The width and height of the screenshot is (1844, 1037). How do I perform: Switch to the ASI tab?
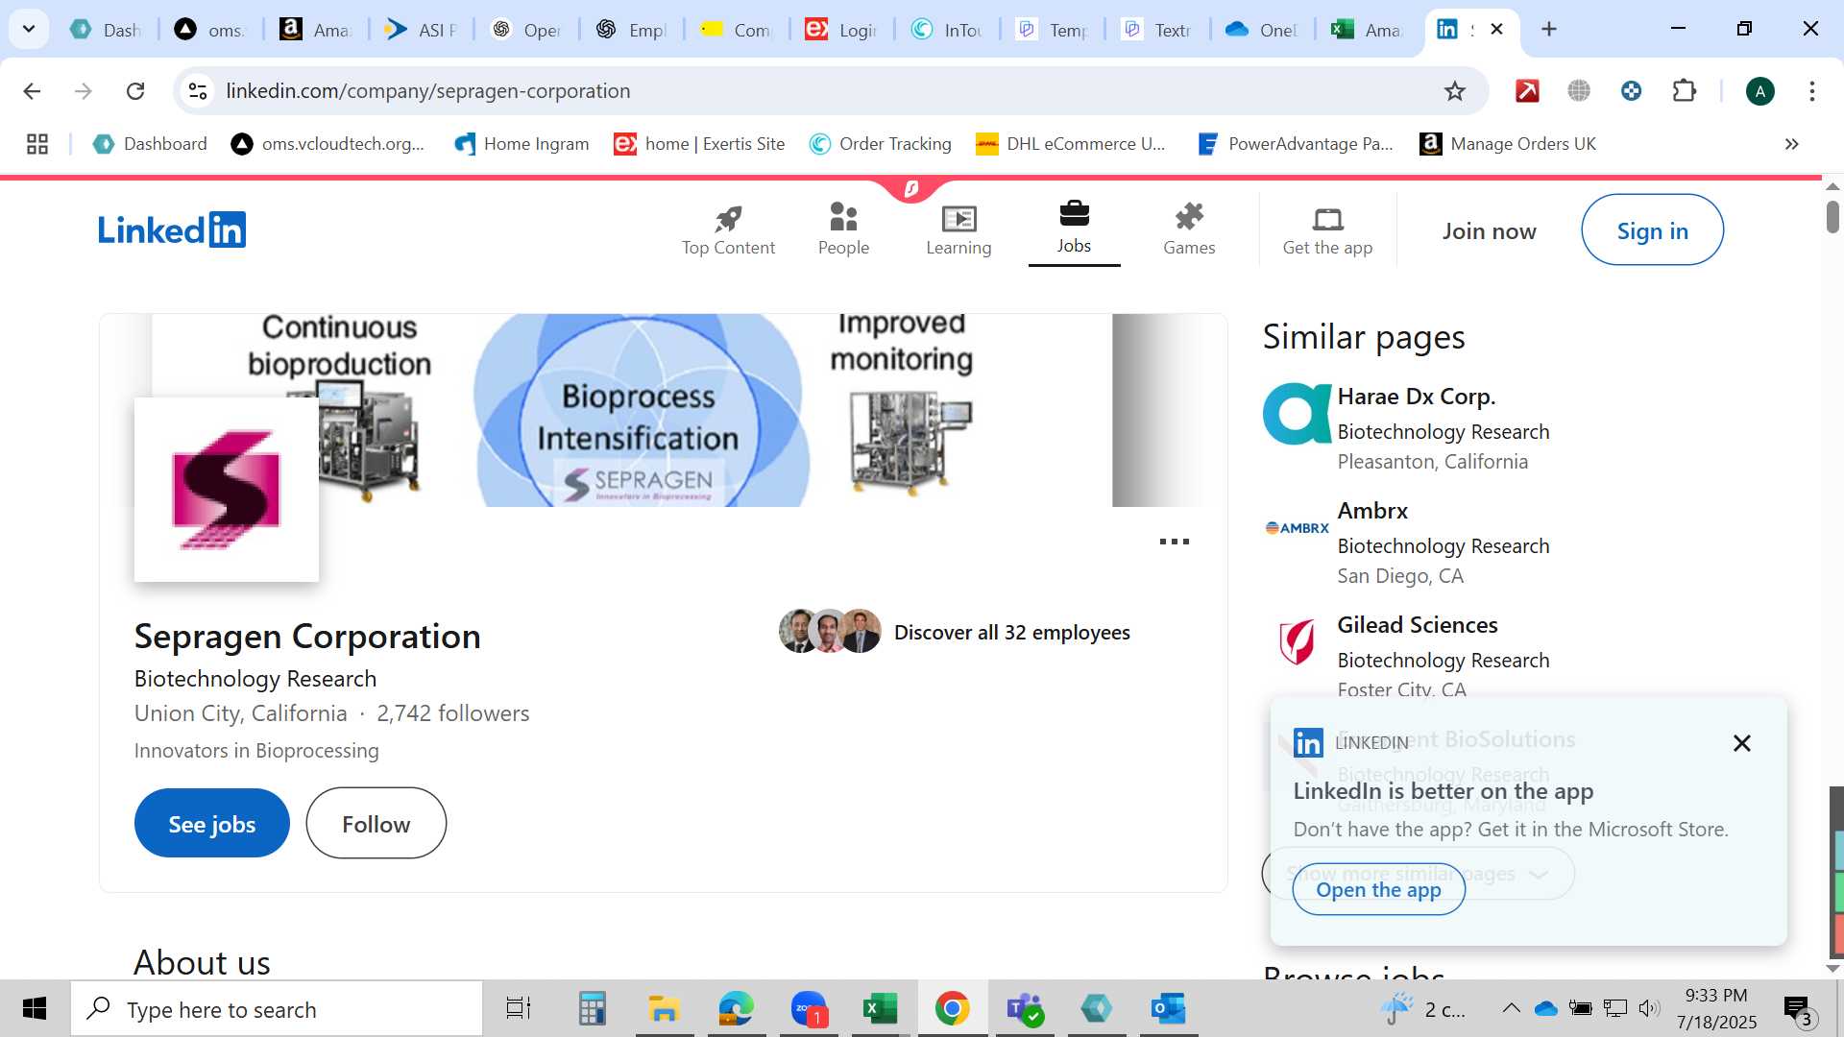(421, 30)
